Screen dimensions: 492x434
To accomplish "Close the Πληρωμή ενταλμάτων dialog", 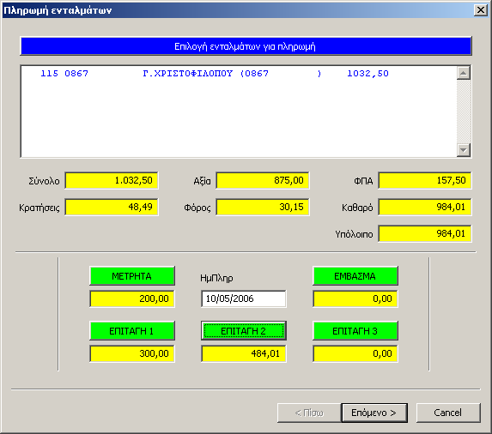I will [480, 10].
